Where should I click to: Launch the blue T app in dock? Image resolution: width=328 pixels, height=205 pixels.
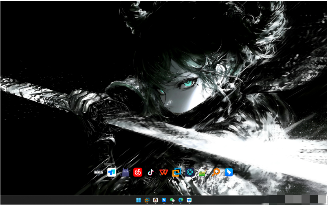tap(112, 172)
